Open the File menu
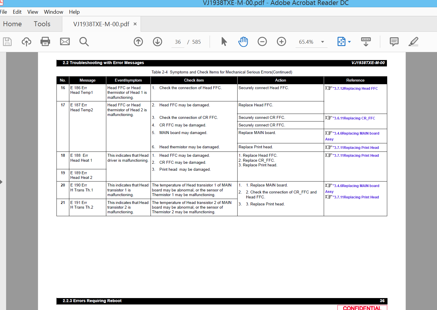The width and height of the screenshot is (437, 310). pos(3,12)
